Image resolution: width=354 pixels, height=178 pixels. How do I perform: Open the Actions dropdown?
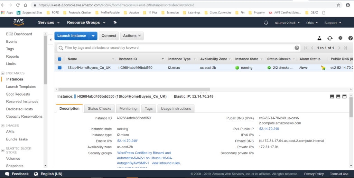click(x=132, y=36)
